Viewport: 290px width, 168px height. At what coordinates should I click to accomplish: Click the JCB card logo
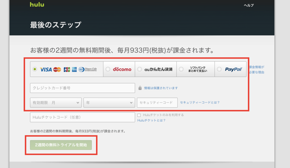(x=67, y=69)
